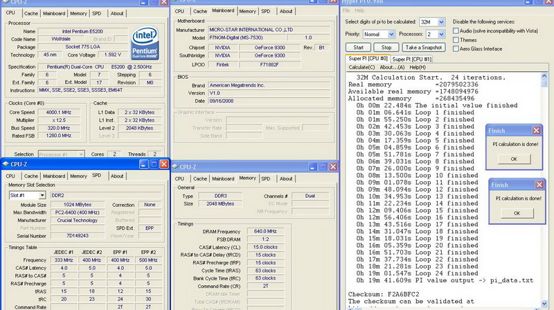Viewport: 554px width, 310px height.
Task: Click the memory Size value 2048 MBytes
Action: click(x=220, y=203)
